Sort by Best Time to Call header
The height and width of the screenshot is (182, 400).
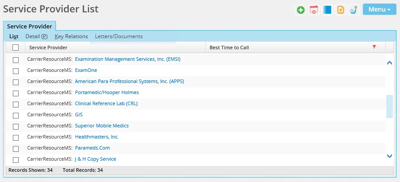point(229,47)
